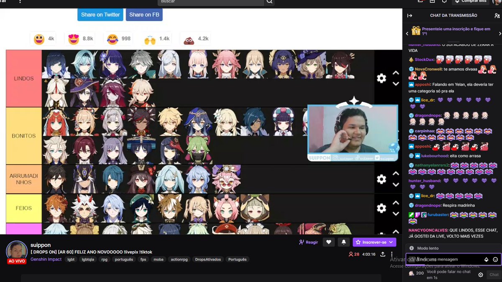Open the Bits icon in chat input
This screenshot has width=502, height=282.
coord(486,259)
